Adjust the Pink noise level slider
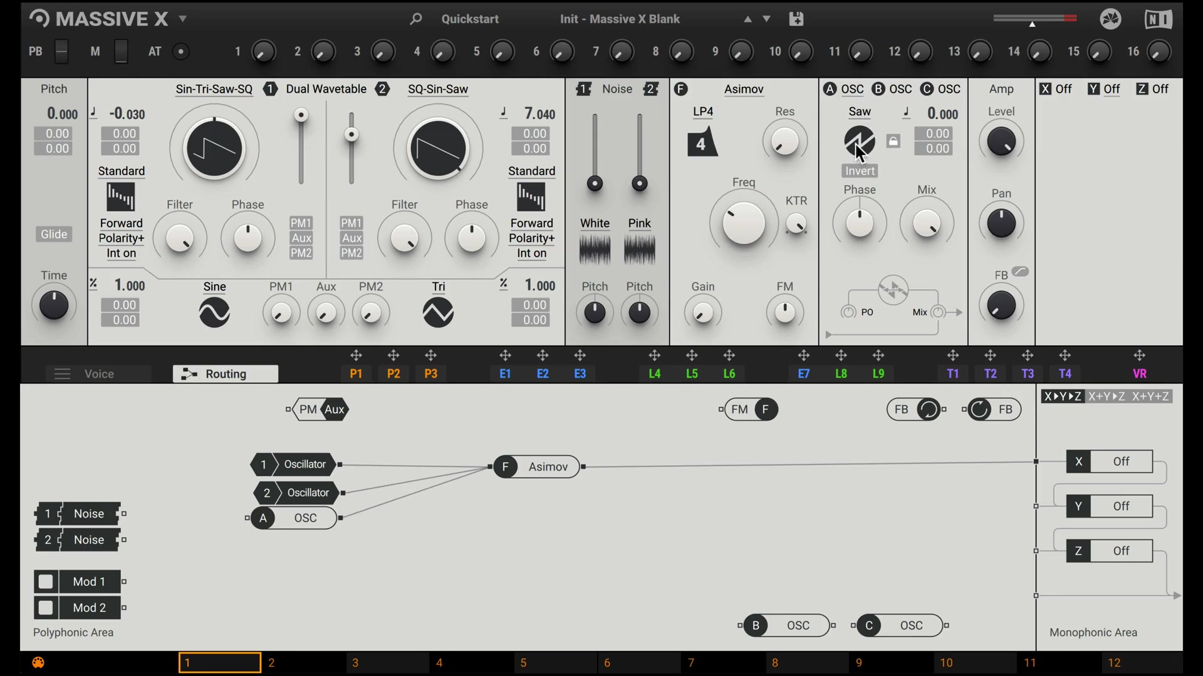 [x=640, y=183]
